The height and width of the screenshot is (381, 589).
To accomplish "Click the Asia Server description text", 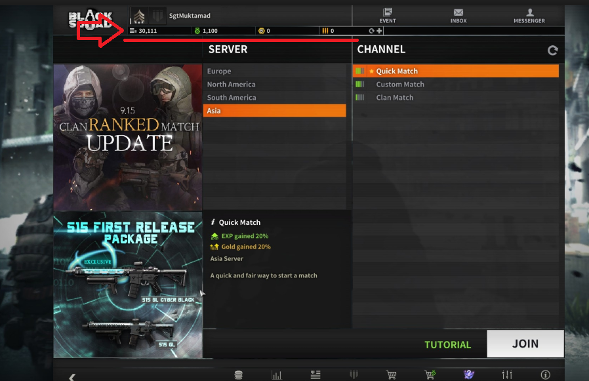I will pos(226,258).
